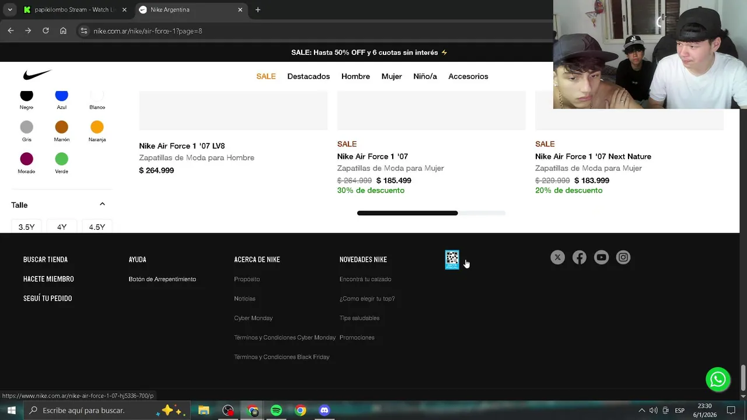Open the Niño/a menu
The image size is (747, 420).
[x=425, y=76]
